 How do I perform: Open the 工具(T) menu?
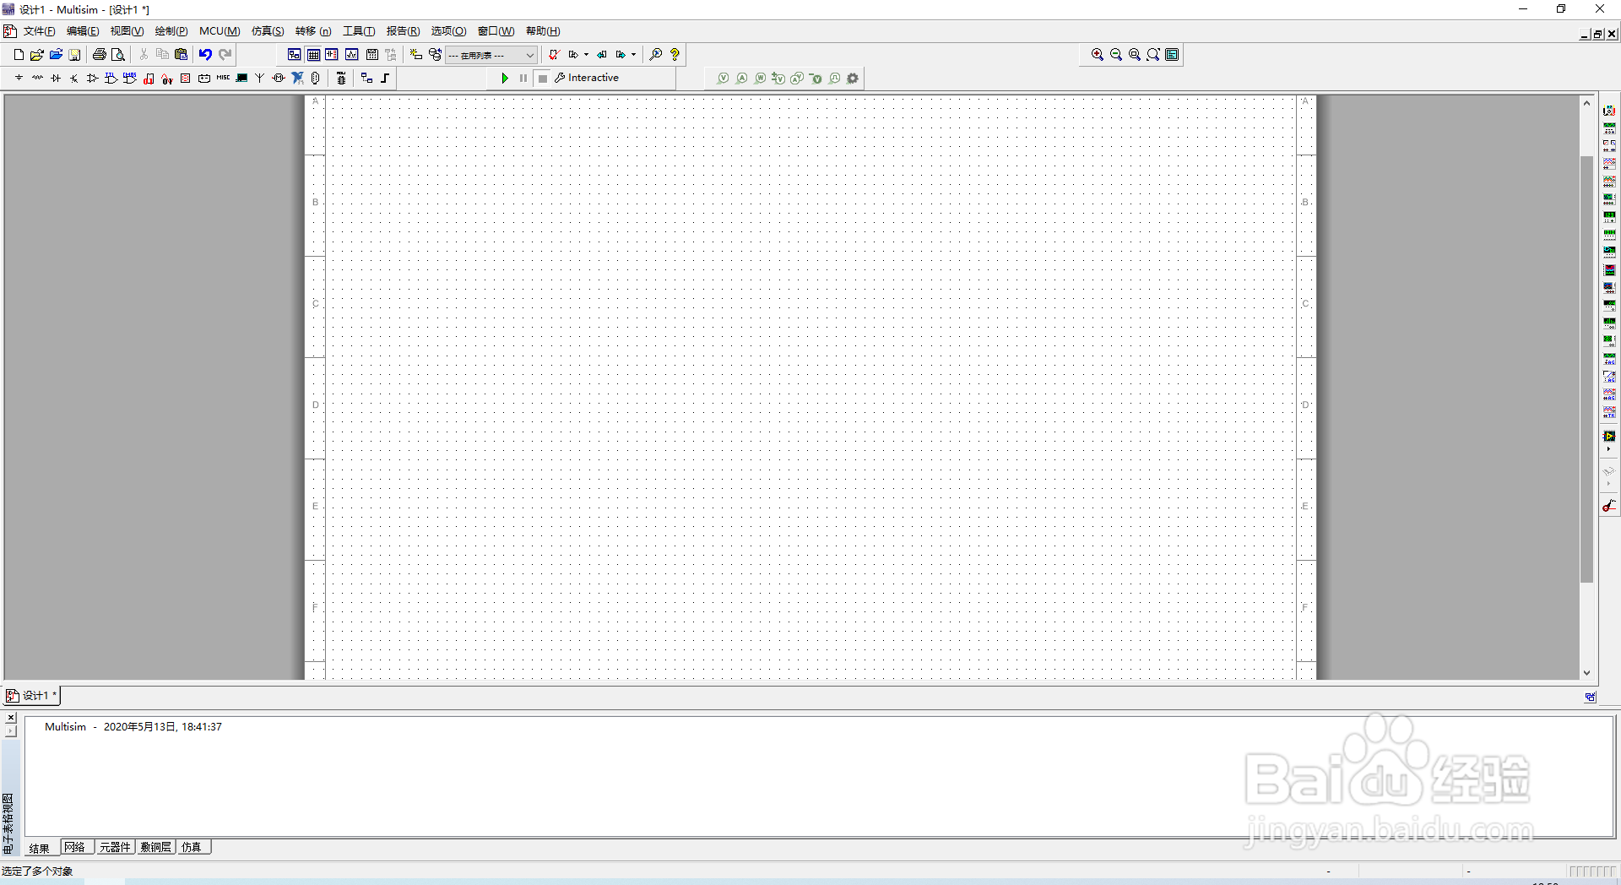359,31
